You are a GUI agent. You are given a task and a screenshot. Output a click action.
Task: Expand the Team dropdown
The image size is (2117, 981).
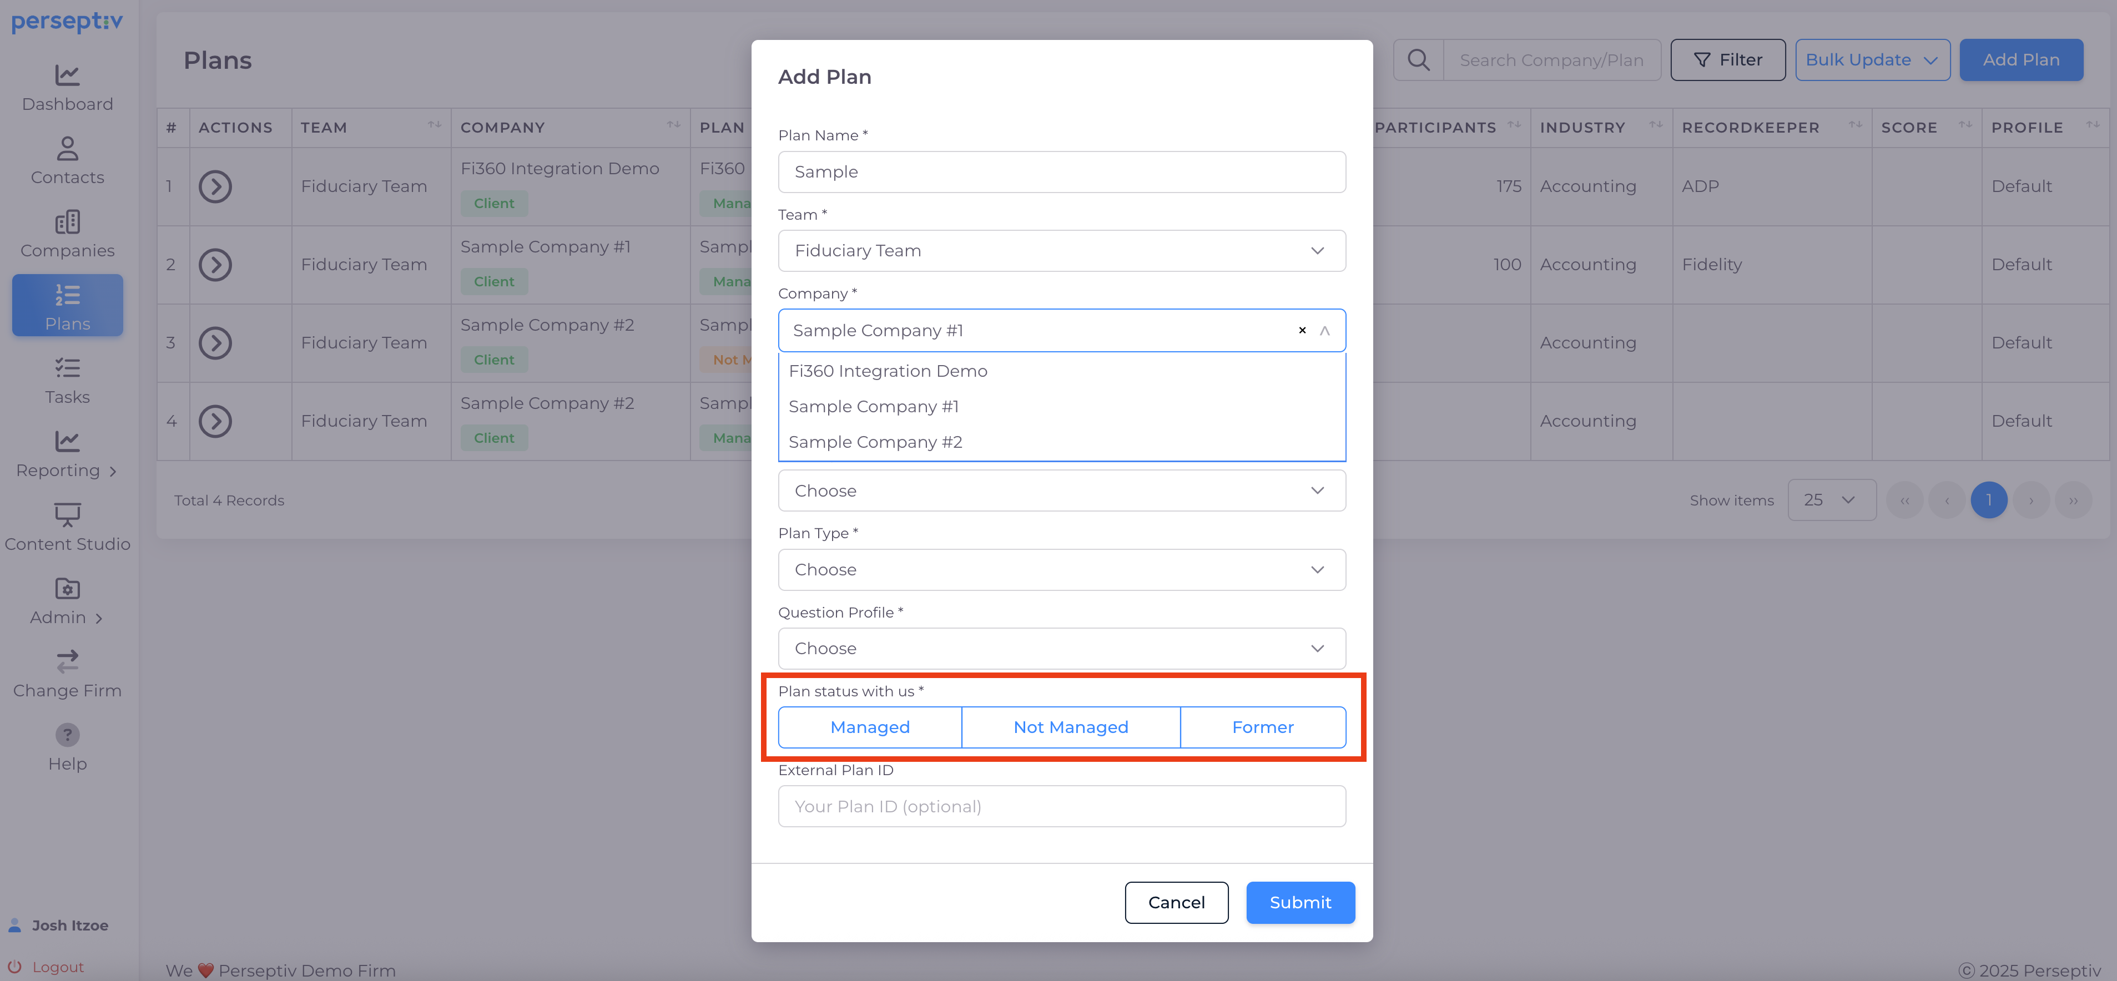[1061, 251]
